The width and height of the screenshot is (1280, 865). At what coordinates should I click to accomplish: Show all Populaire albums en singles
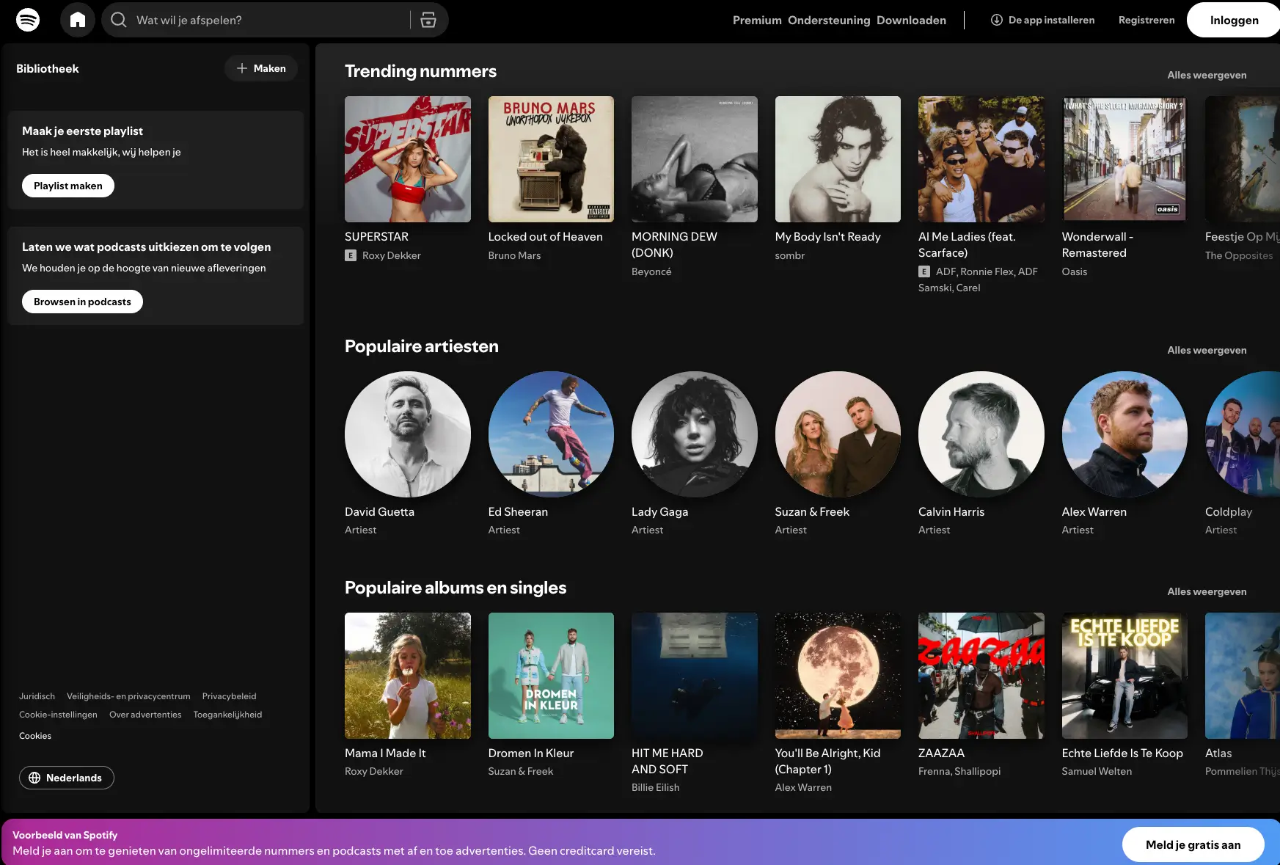(1207, 591)
